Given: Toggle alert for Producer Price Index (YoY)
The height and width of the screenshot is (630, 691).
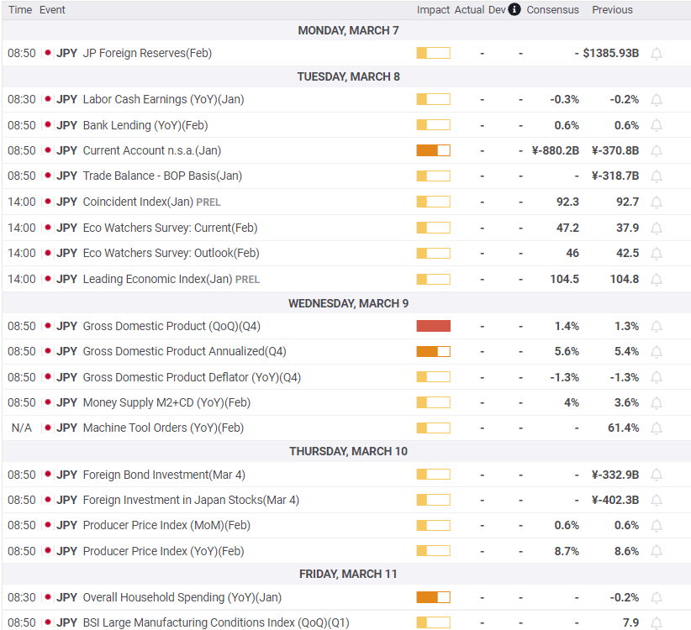Looking at the screenshot, I should tap(657, 552).
